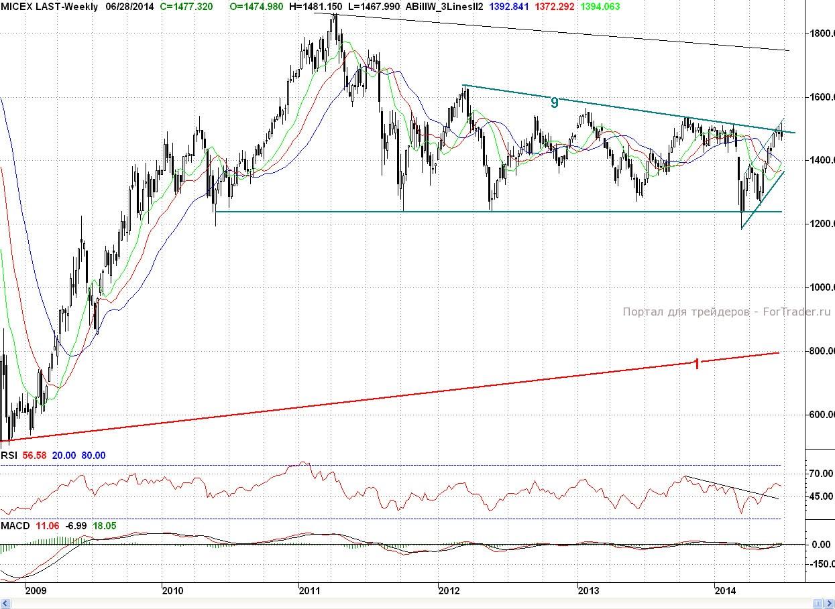The width and height of the screenshot is (835, 609).
Task: Click the 2012 year marker on time axis
Action: click(x=449, y=590)
